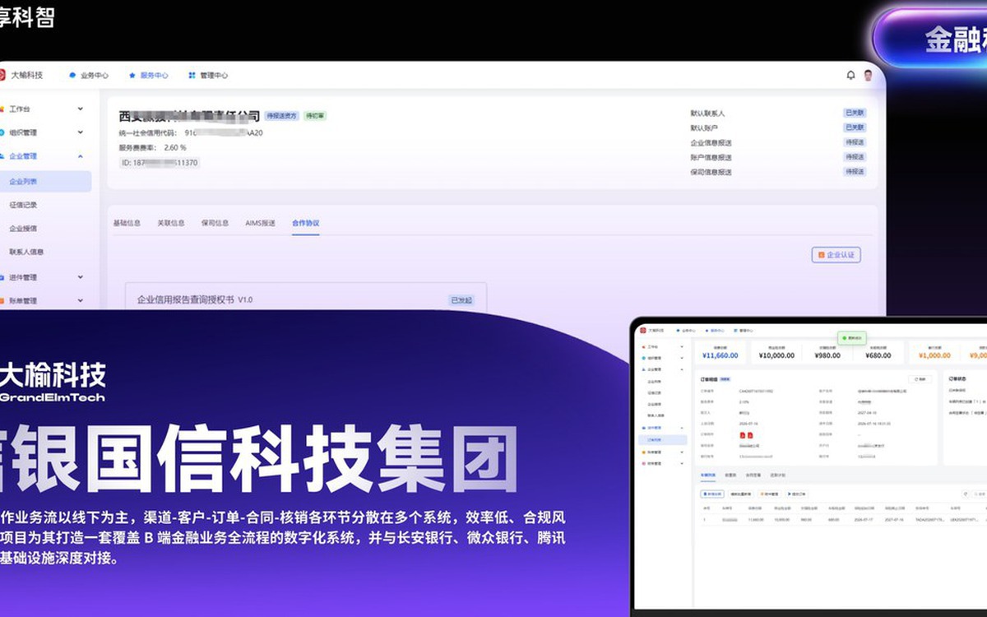Click 已关联 tag beside 默认账户
The height and width of the screenshot is (617, 987).
pyautogui.click(x=855, y=128)
